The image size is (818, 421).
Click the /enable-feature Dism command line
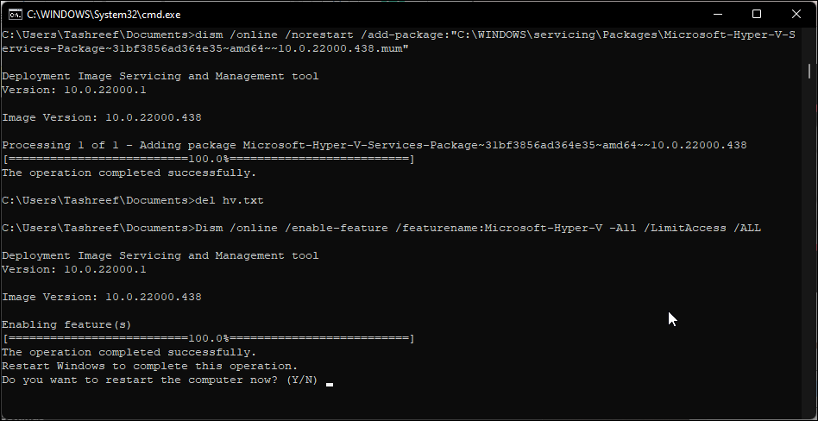[381, 228]
